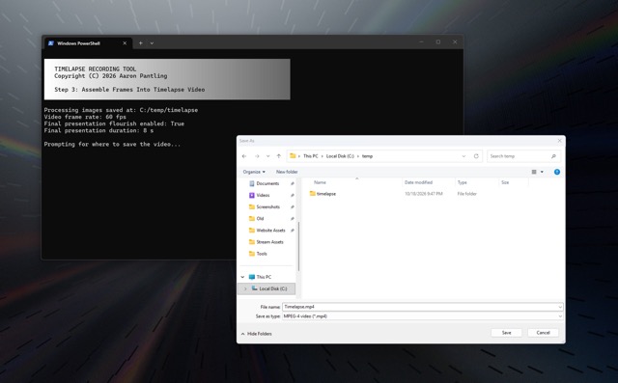Hide Folders pane
Image resolution: width=618 pixels, height=383 pixels.
pyautogui.click(x=256, y=334)
